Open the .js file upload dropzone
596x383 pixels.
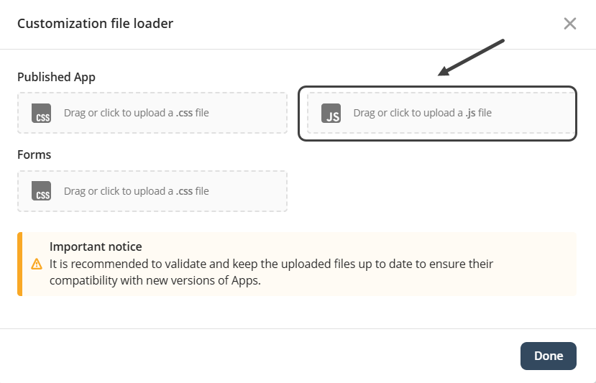(441, 113)
